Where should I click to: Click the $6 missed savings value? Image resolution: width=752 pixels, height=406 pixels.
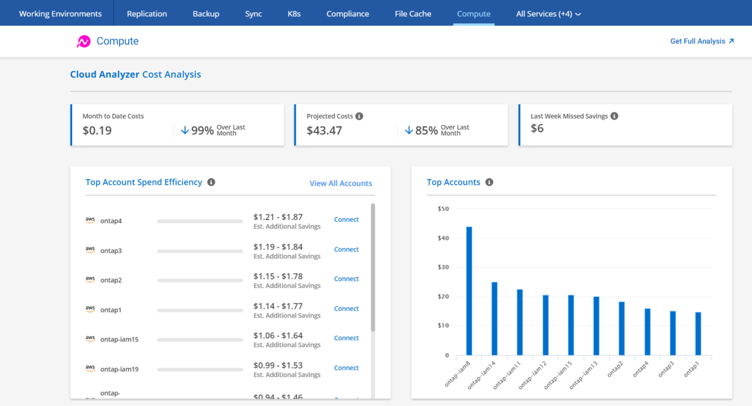click(537, 128)
